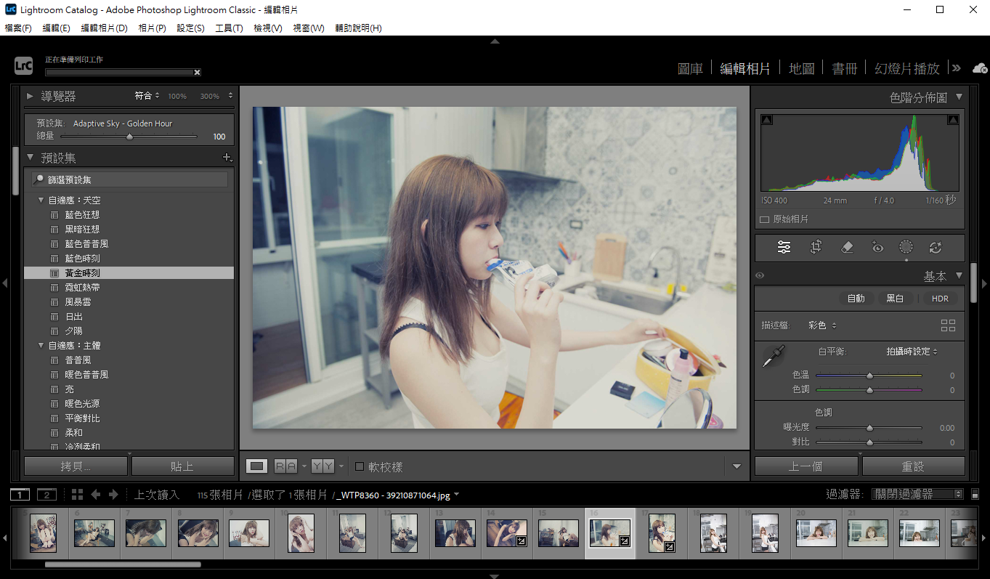990x579 pixels.
Task: Open the 編輯相片(D) menu
Action: click(104, 28)
